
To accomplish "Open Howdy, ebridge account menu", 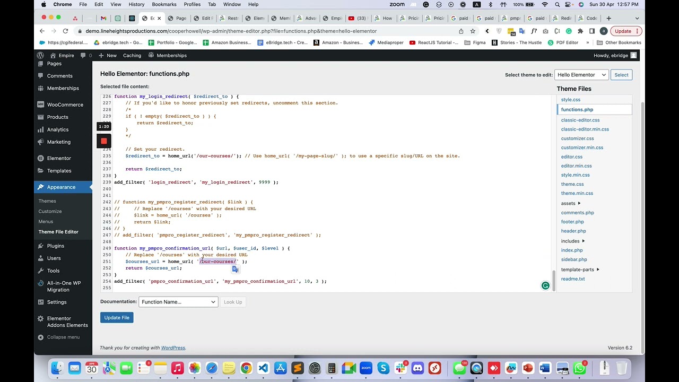I will point(615,55).
